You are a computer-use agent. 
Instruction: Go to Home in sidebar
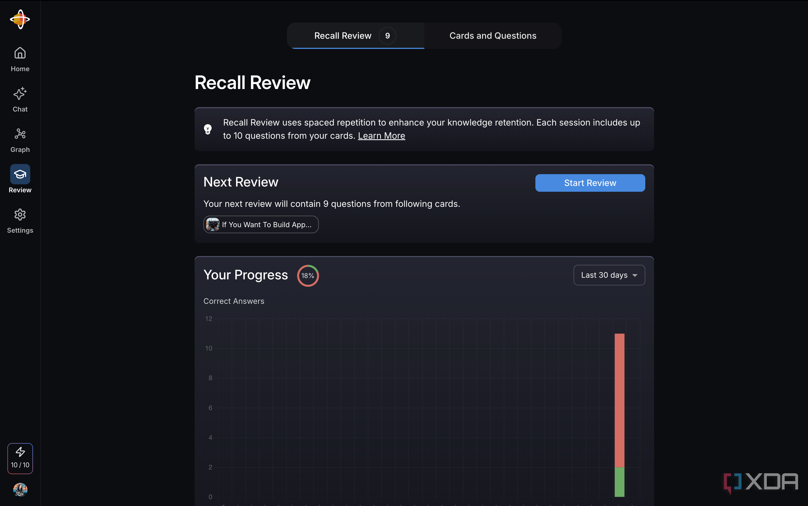click(x=20, y=59)
